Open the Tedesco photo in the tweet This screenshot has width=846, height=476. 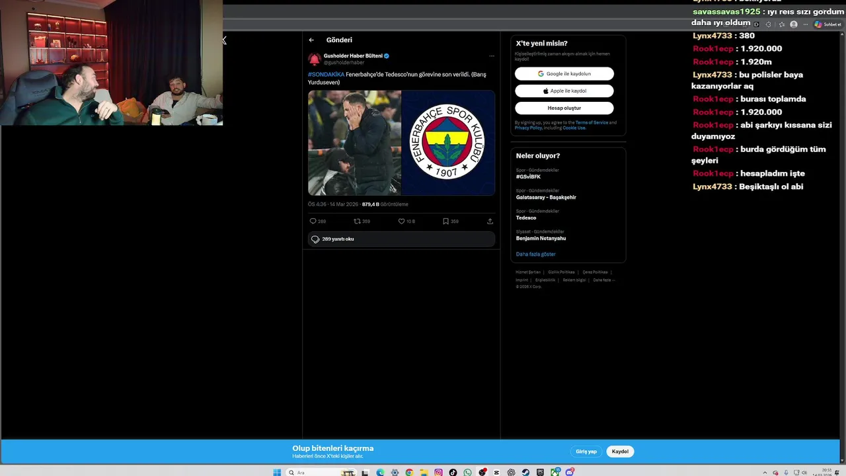354,143
